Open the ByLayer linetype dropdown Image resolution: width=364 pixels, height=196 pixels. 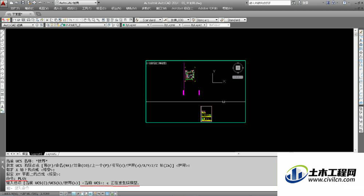(x=166, y=25)
